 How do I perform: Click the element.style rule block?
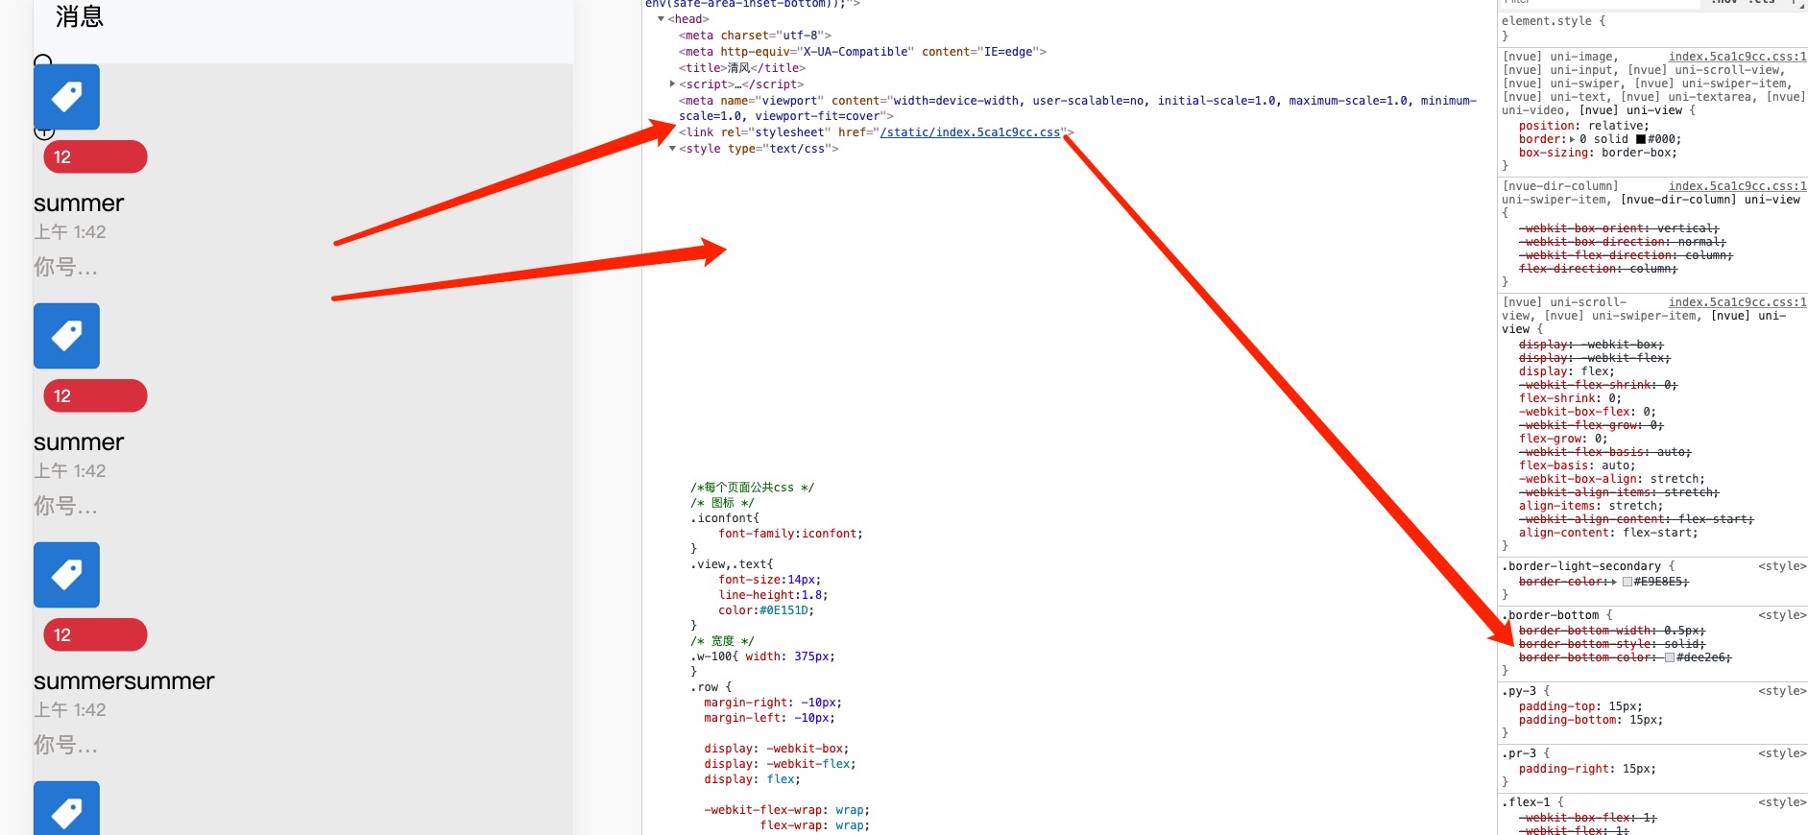pyautogui.click(x=1555, y=28)
